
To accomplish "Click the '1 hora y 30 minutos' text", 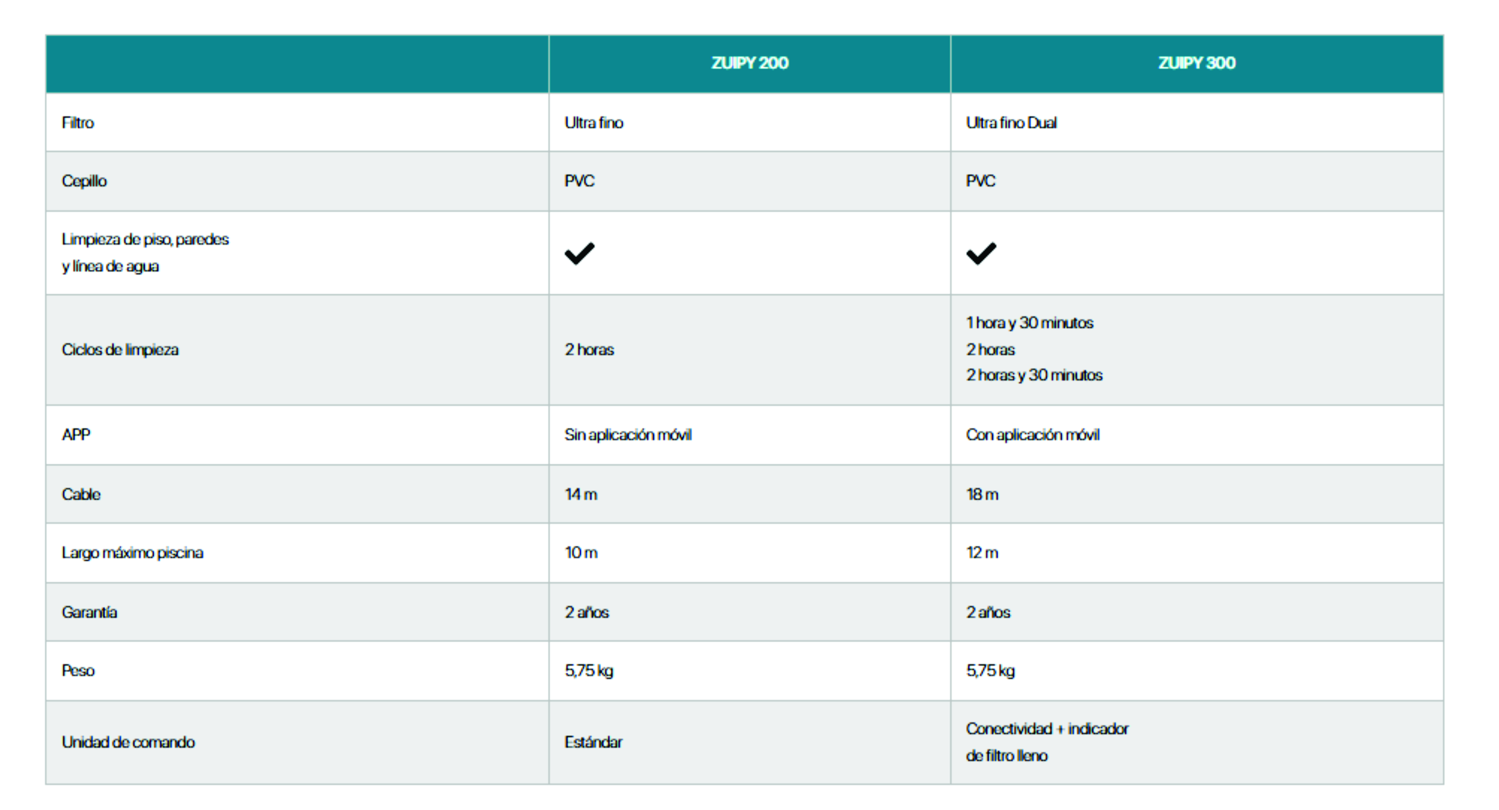I will (x=1030, y=323).
